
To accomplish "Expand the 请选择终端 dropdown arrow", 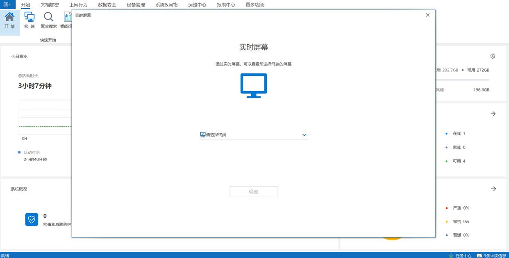I will [x=304, y=135].
